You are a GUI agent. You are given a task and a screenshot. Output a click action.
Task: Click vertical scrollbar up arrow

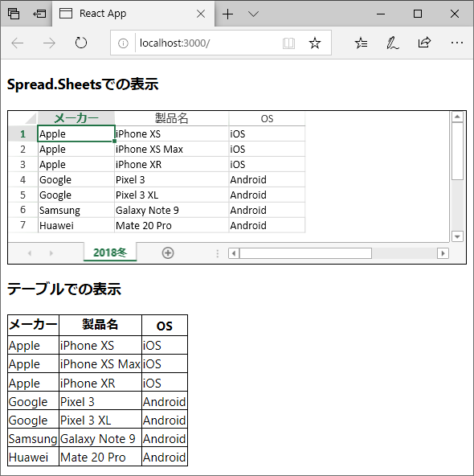pos(457,117)
